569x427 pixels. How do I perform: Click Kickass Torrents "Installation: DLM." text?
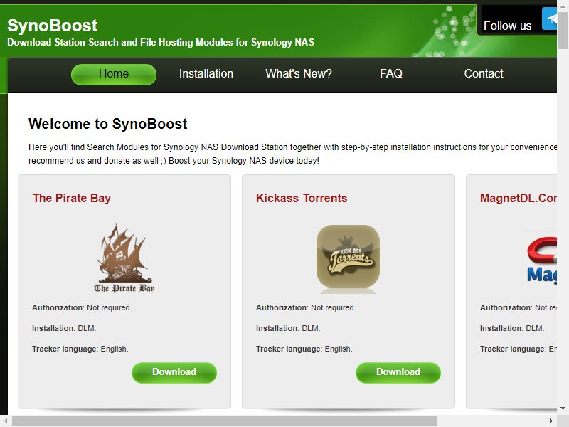click(x=288, y=328)
